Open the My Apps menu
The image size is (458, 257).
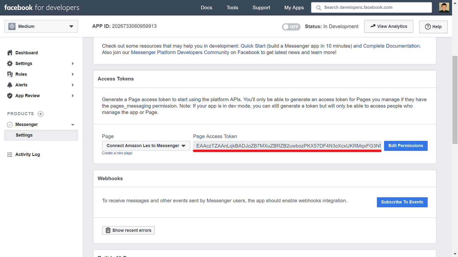coord(294,8)
